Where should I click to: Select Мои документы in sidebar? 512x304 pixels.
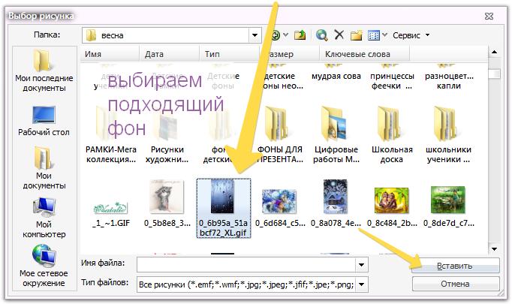click(44, 168)
